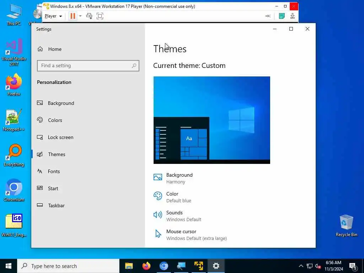Viewport: 364px width, 273px height.
Task: Open VMware green notes icon
Action: [282, 16]
